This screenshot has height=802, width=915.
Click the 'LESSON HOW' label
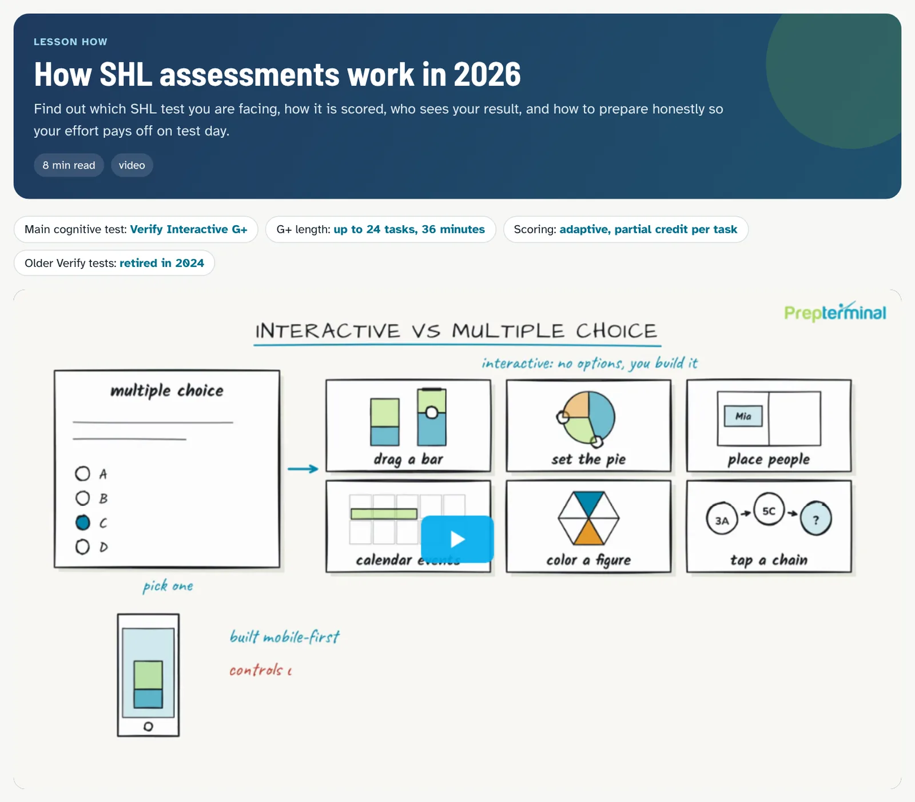tap(70, 42)
